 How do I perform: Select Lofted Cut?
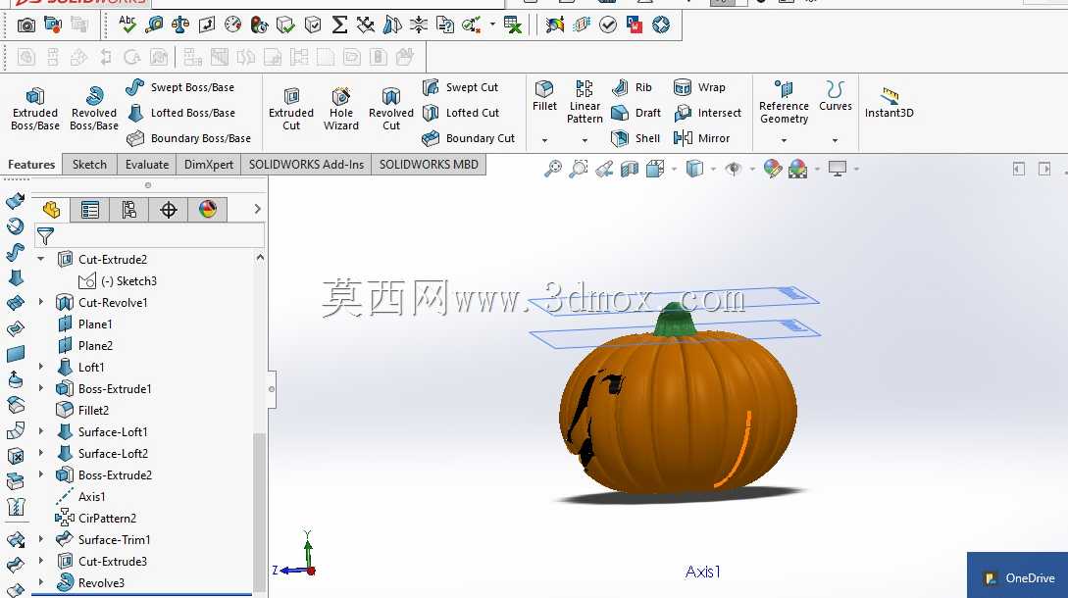460,113
